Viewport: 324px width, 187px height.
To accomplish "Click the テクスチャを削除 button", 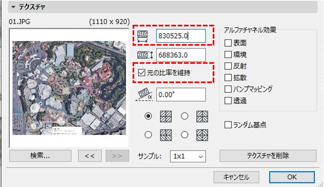I will (x=268, y=156).
